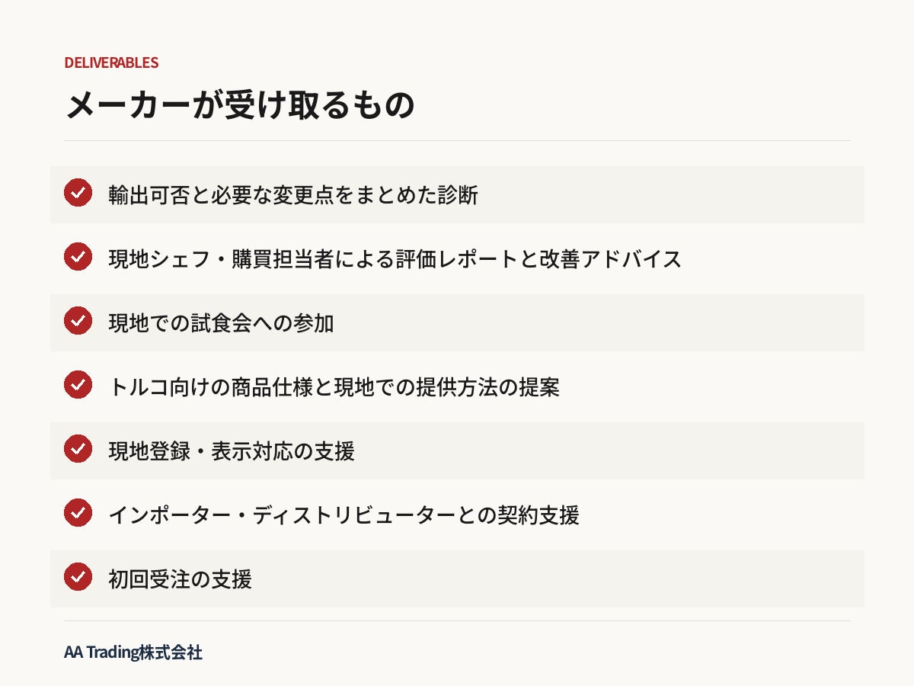Image resolution: width=914 pixels, height=686 pixels.
Task: Click the heading メーカーが受け取るもの
Action: click(x=240, y=105)
